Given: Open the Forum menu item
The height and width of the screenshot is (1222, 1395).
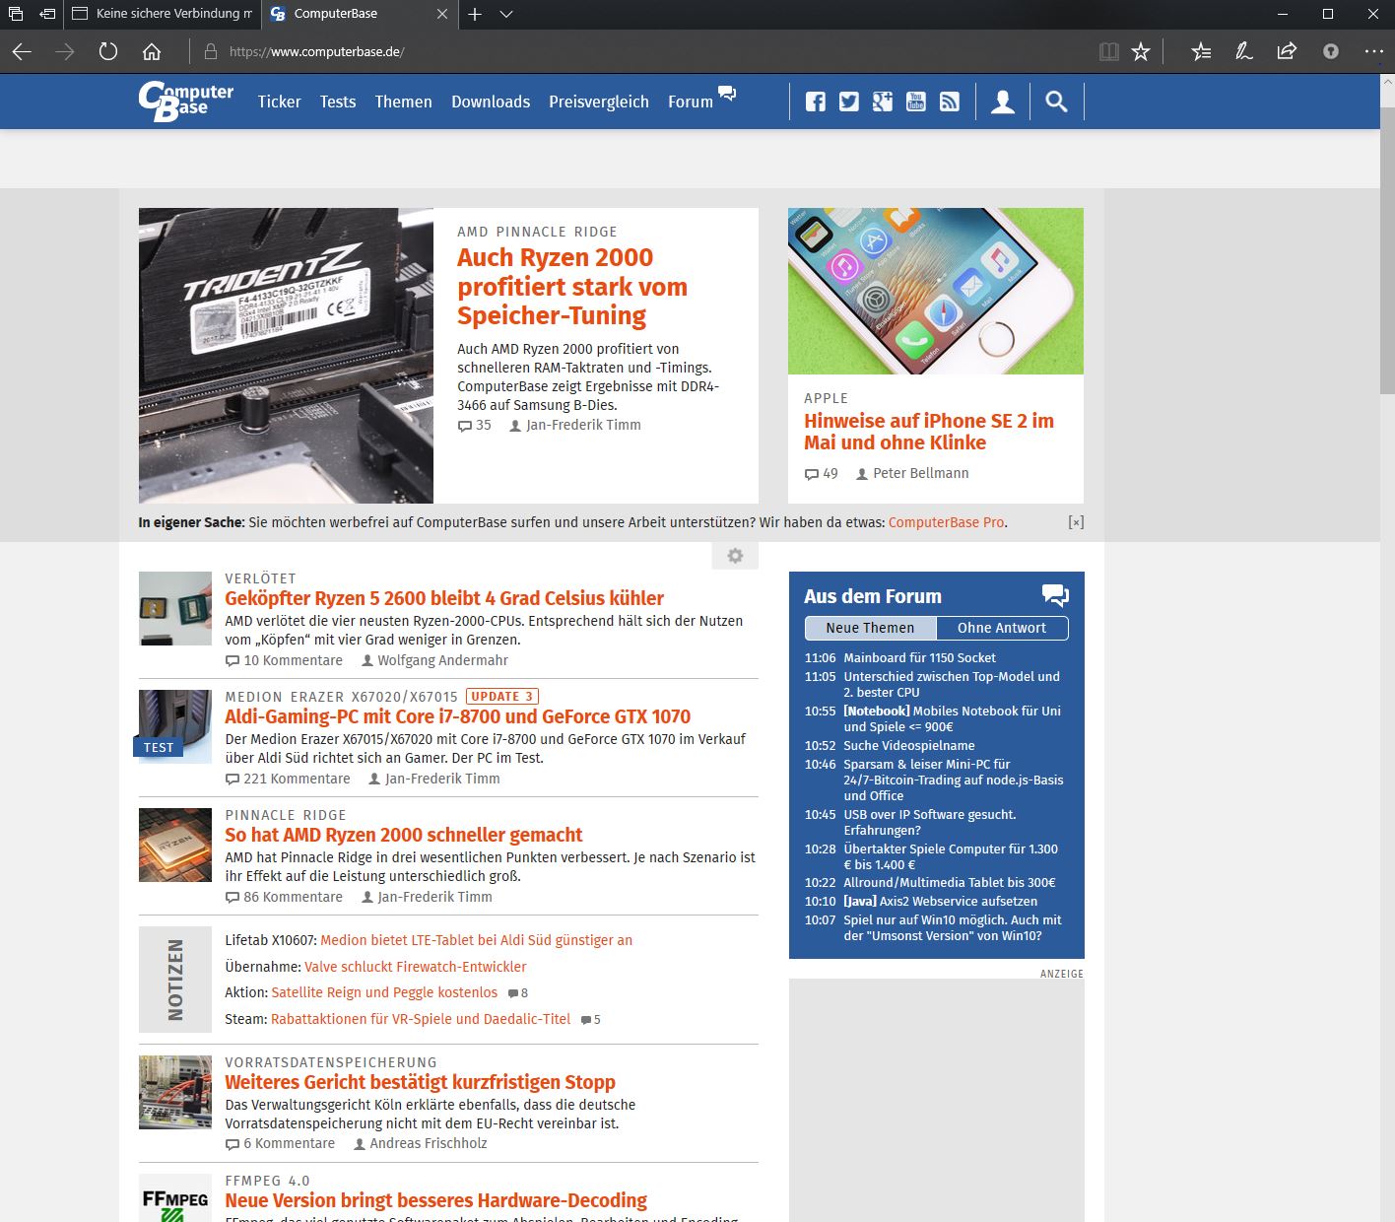Looking at the screenshot, I should [x=691, y=102].
